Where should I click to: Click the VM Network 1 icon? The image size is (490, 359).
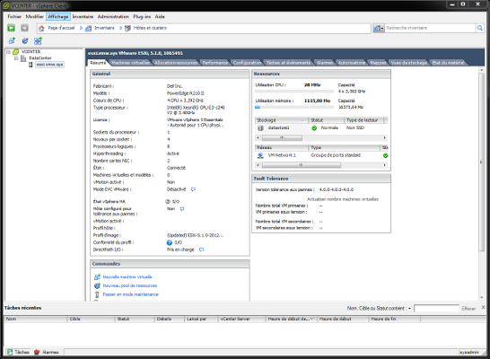pyautogui.click(x=260, y=155)
